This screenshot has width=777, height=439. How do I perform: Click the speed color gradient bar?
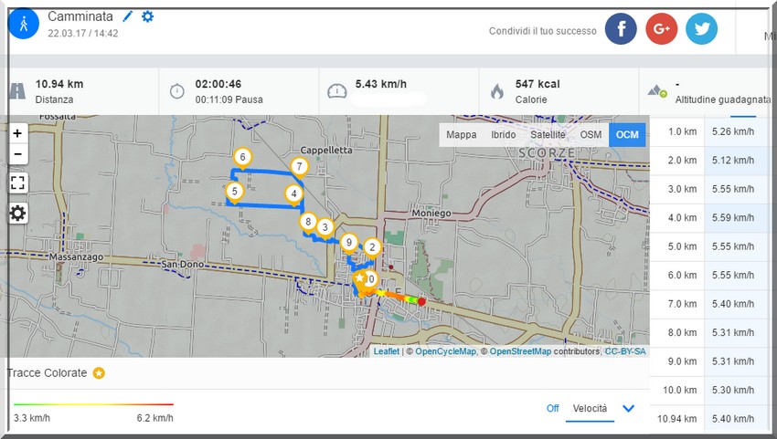click(93, 405)
